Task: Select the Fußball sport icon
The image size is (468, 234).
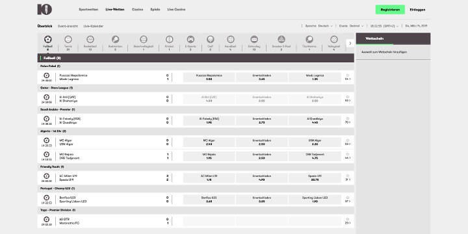Action: tap(47, 39)
